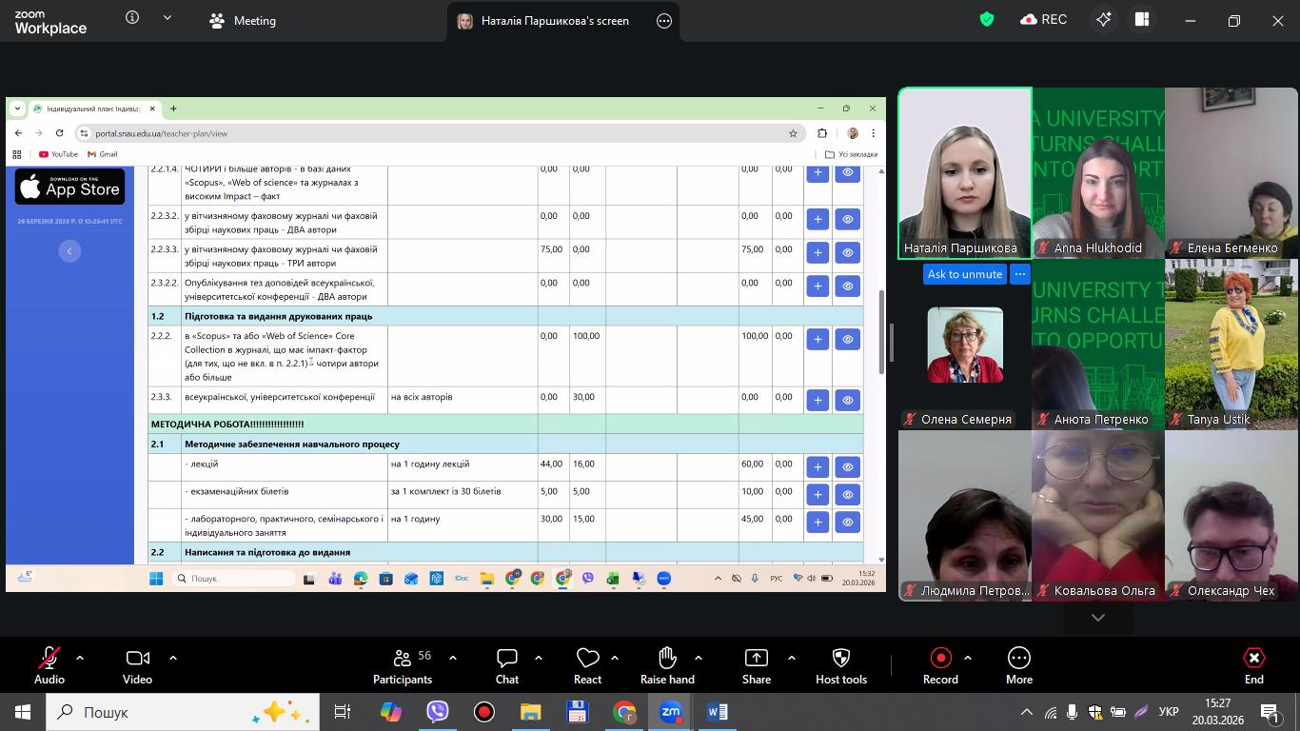Click Ask to unmute button
The height and width of the screenshot is (731, 1300).
pos(964,274)
